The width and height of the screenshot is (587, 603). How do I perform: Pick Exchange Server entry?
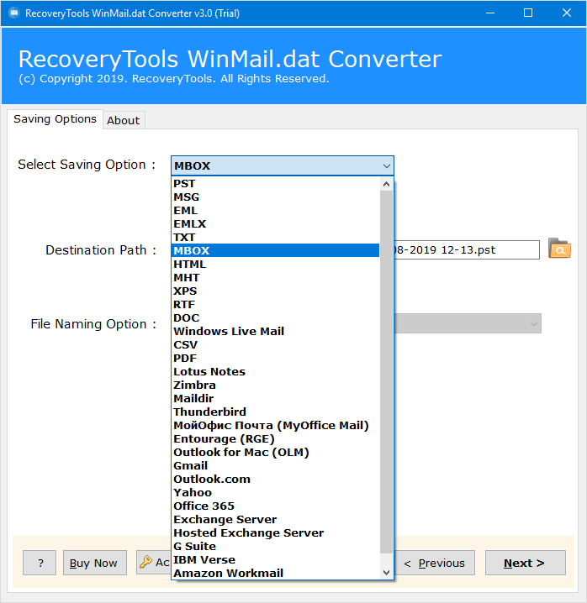pyautogui.click(x=275, y=520)
